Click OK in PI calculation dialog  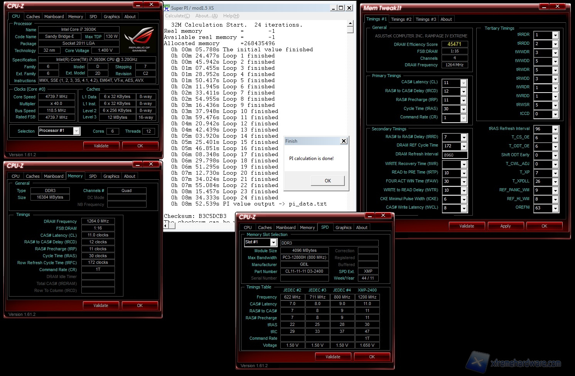(x=327, y=181)
